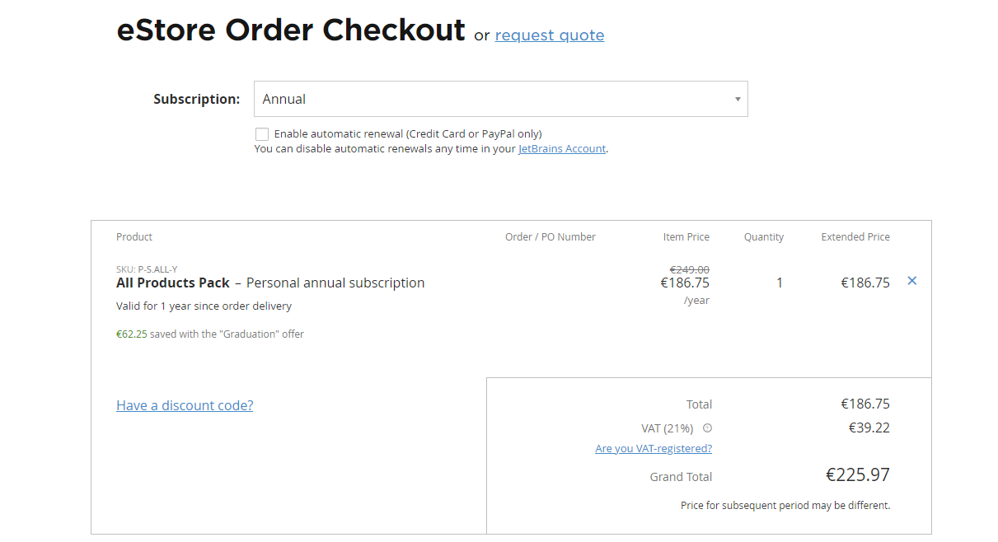Viewport: 998px width, 542px height.
Task: Remove All Products Pack from the order
Action: (911, 281)
